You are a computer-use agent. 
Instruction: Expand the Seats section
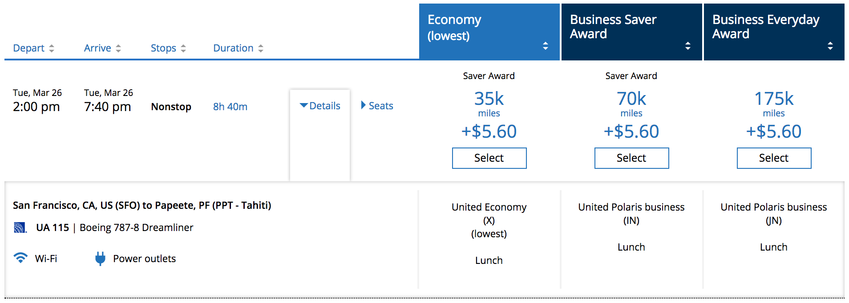coord(377,106)
